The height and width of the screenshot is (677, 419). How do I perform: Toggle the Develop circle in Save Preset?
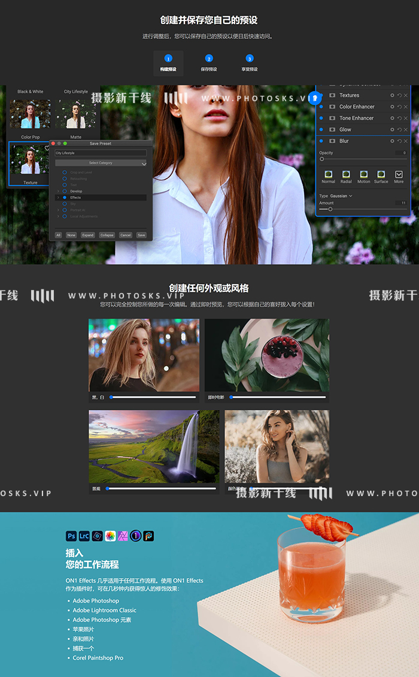point(65,191)
